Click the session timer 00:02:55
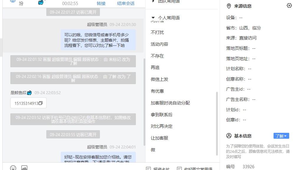This screenshot has width=293, height=170. coord(70,3)
